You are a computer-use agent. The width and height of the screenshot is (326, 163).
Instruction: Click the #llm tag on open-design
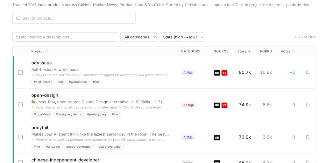pyautogui.click(x=115, y=114)
